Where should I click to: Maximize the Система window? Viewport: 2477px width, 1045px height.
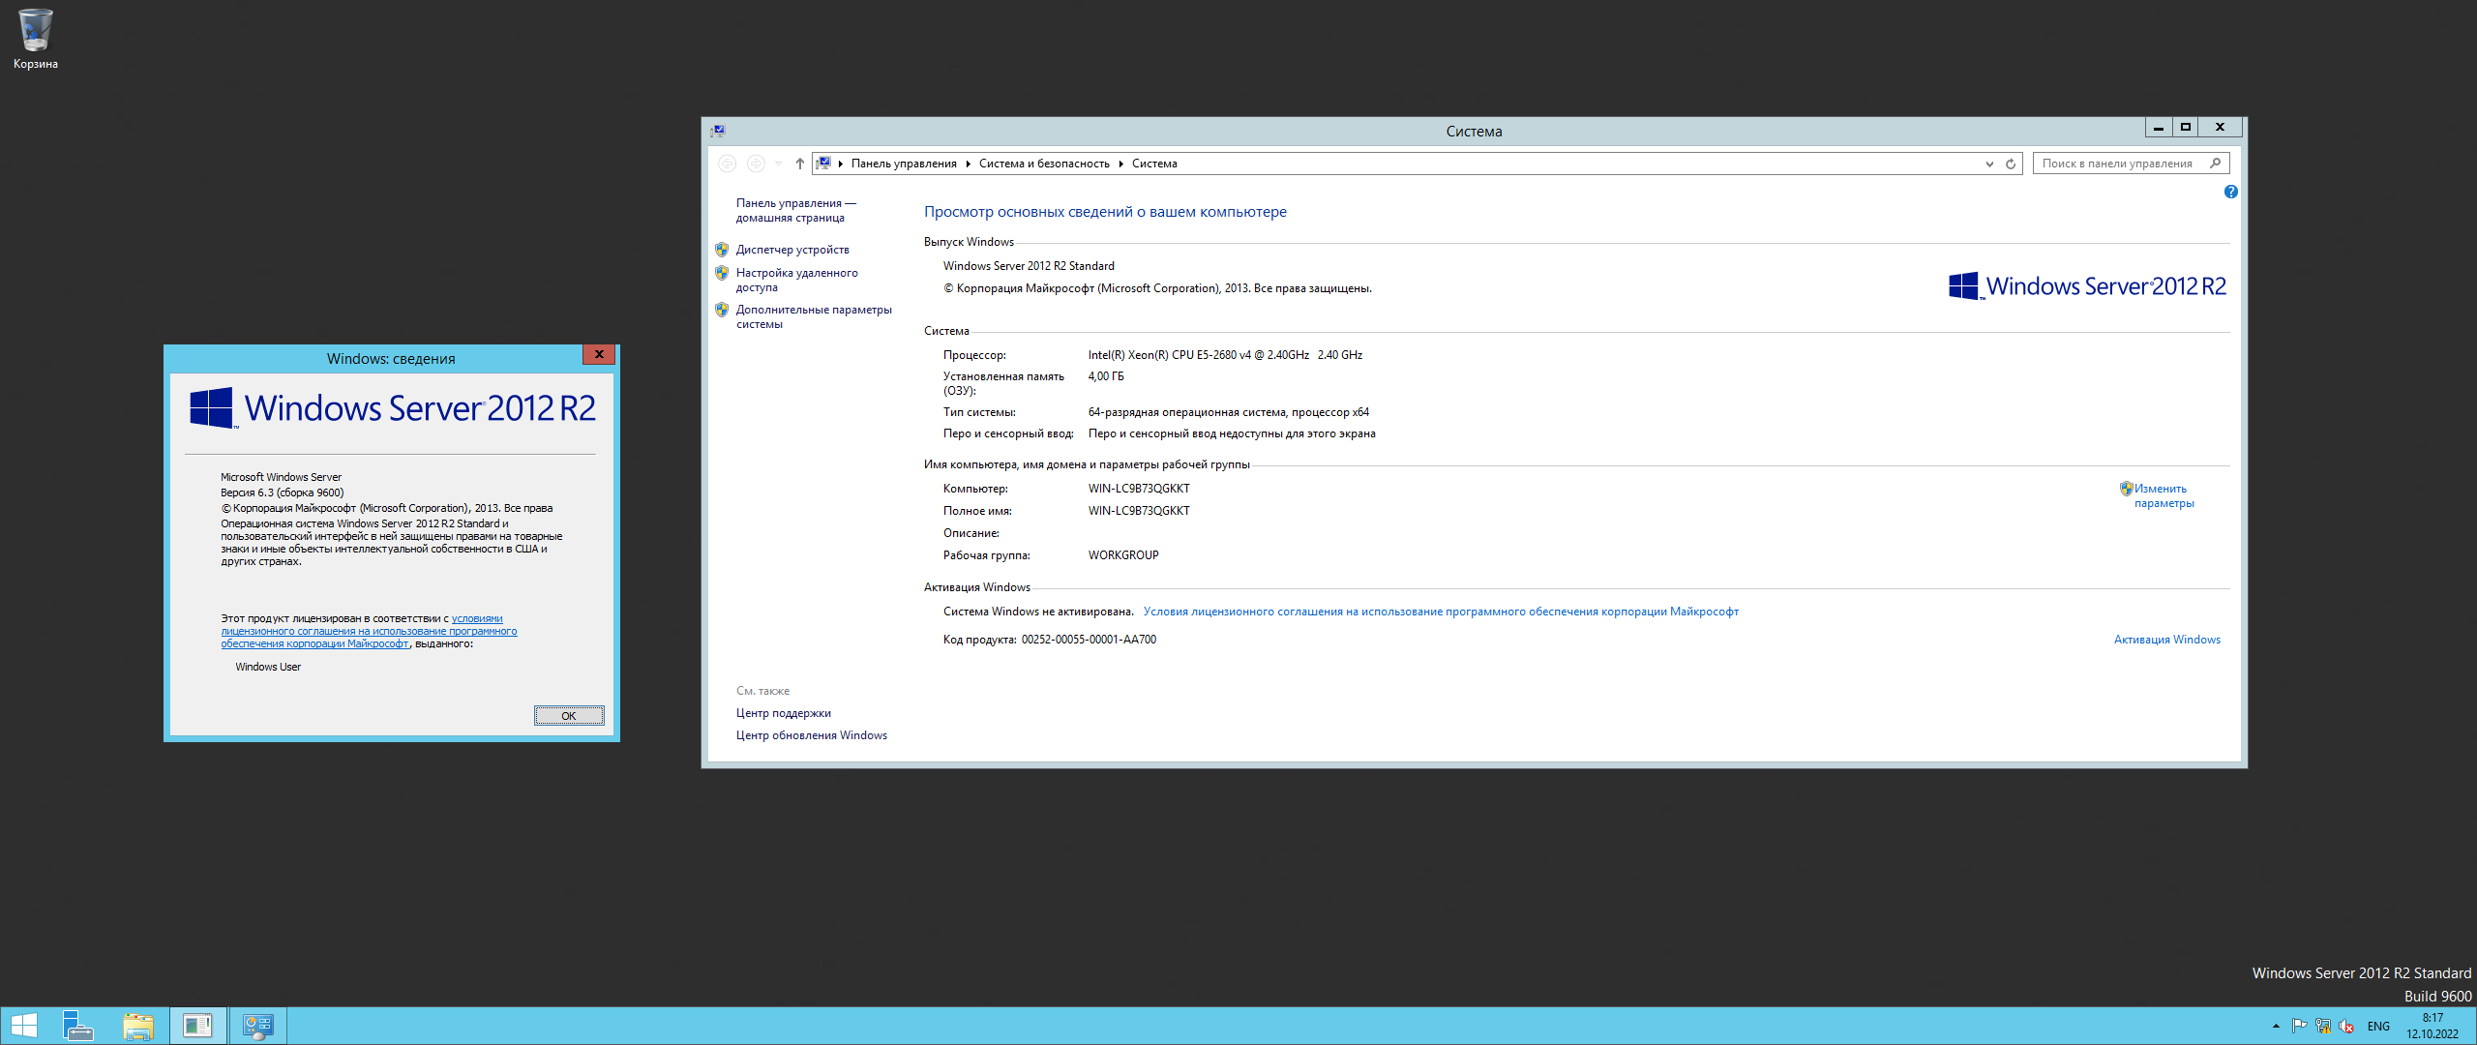[x=2185, y=127]
